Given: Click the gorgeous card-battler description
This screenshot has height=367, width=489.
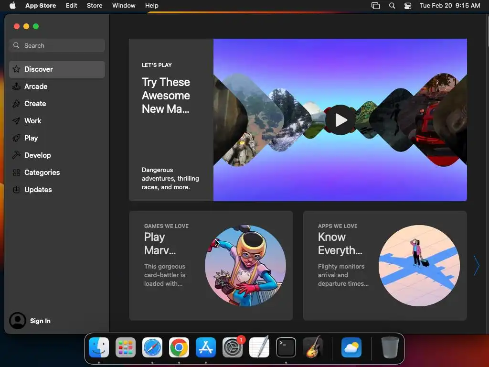Looking at the screenshot, I should click(x=165, y=275).
